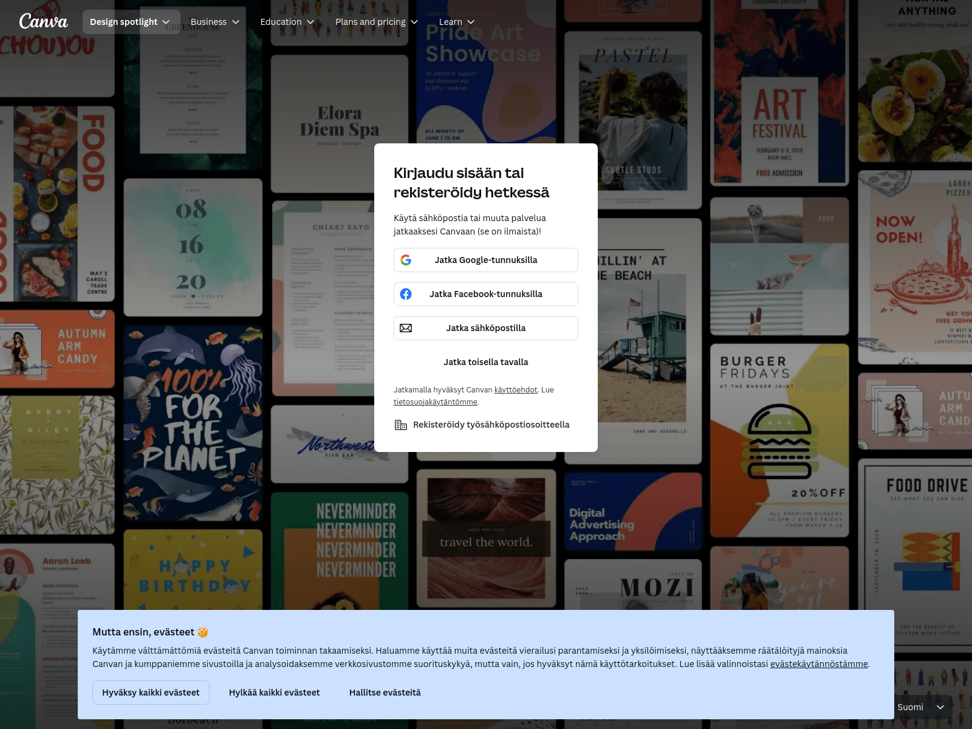Click the Pastel sunflower poster
Viewport: 972px width, 729px height.
coord(633,120)
